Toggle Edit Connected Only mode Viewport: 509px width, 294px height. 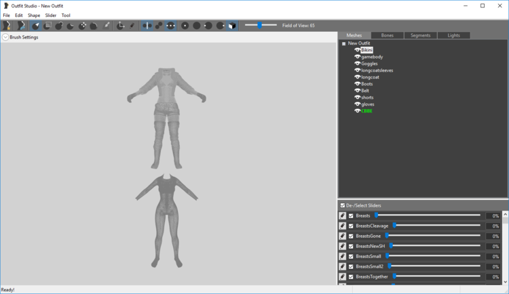pyautogui.click(x=159, y=26)
